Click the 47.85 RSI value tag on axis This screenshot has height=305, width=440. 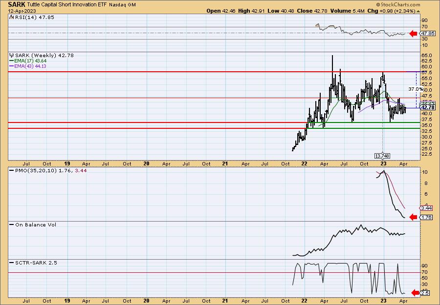pos(428,33)
